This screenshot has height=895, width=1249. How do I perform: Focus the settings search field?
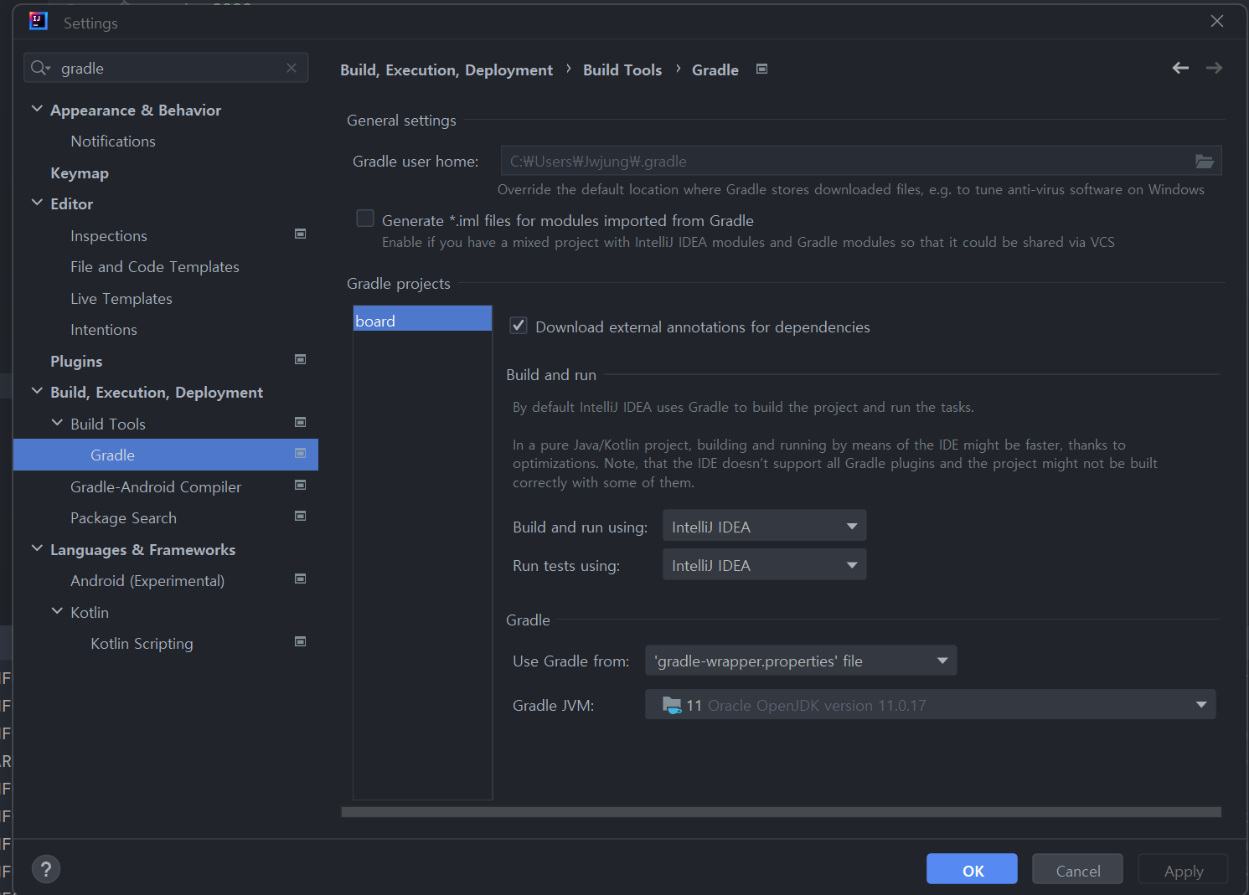click(x=166, y=68)
